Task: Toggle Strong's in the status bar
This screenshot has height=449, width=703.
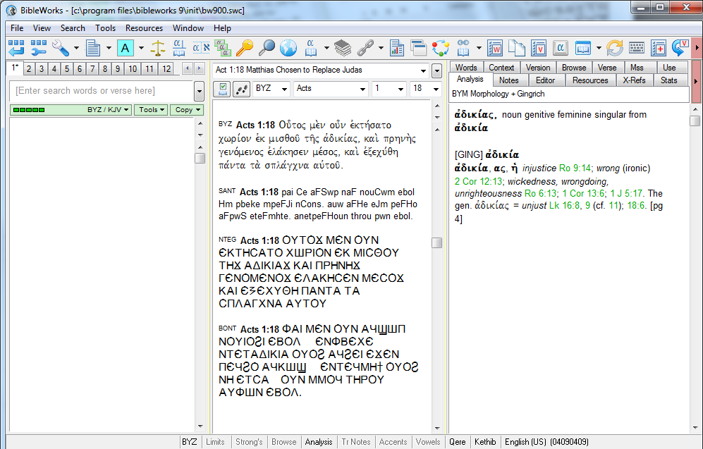Action: coord(249,442)
